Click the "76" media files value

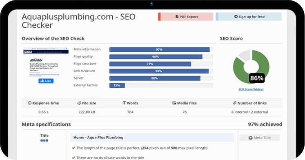(185, 112)
